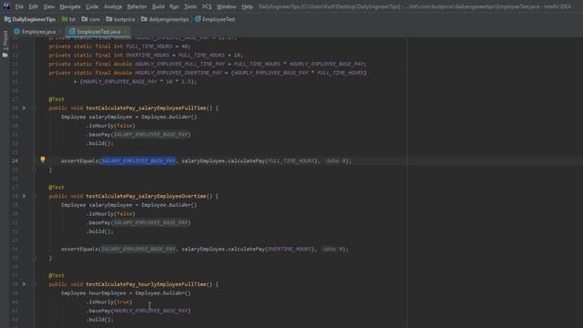Open the Tools menu

[x=190, y=6]
